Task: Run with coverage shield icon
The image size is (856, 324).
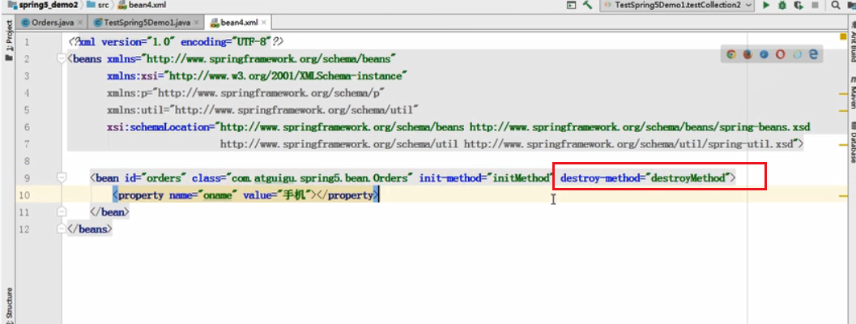Action: [x=799, y=5]
